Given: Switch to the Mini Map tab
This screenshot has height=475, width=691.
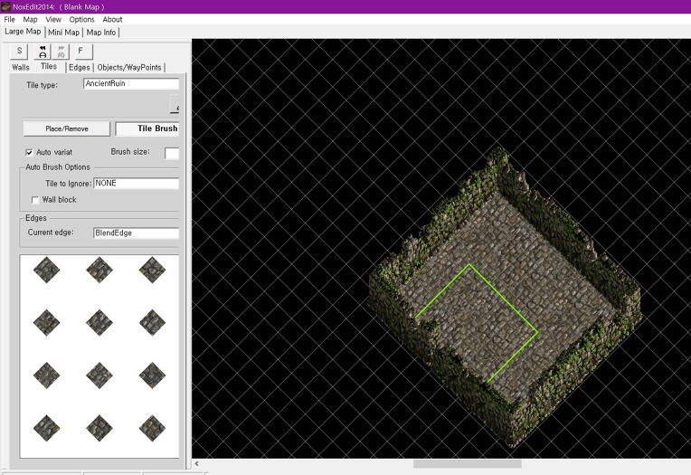Looking at the screenshot, I should pos(63,32).
